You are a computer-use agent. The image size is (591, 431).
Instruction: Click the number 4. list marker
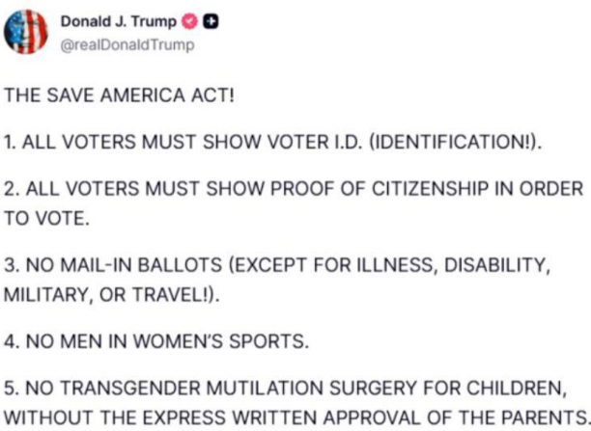(12, 339)
